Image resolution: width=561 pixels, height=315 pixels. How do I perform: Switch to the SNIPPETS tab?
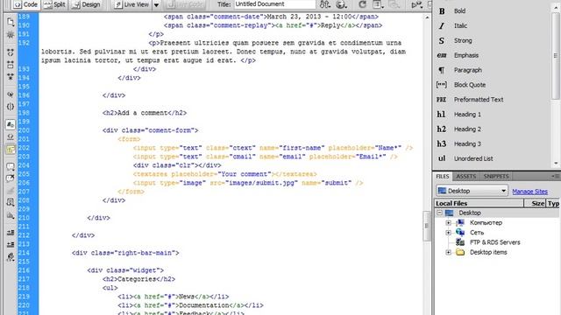point(496,177)
